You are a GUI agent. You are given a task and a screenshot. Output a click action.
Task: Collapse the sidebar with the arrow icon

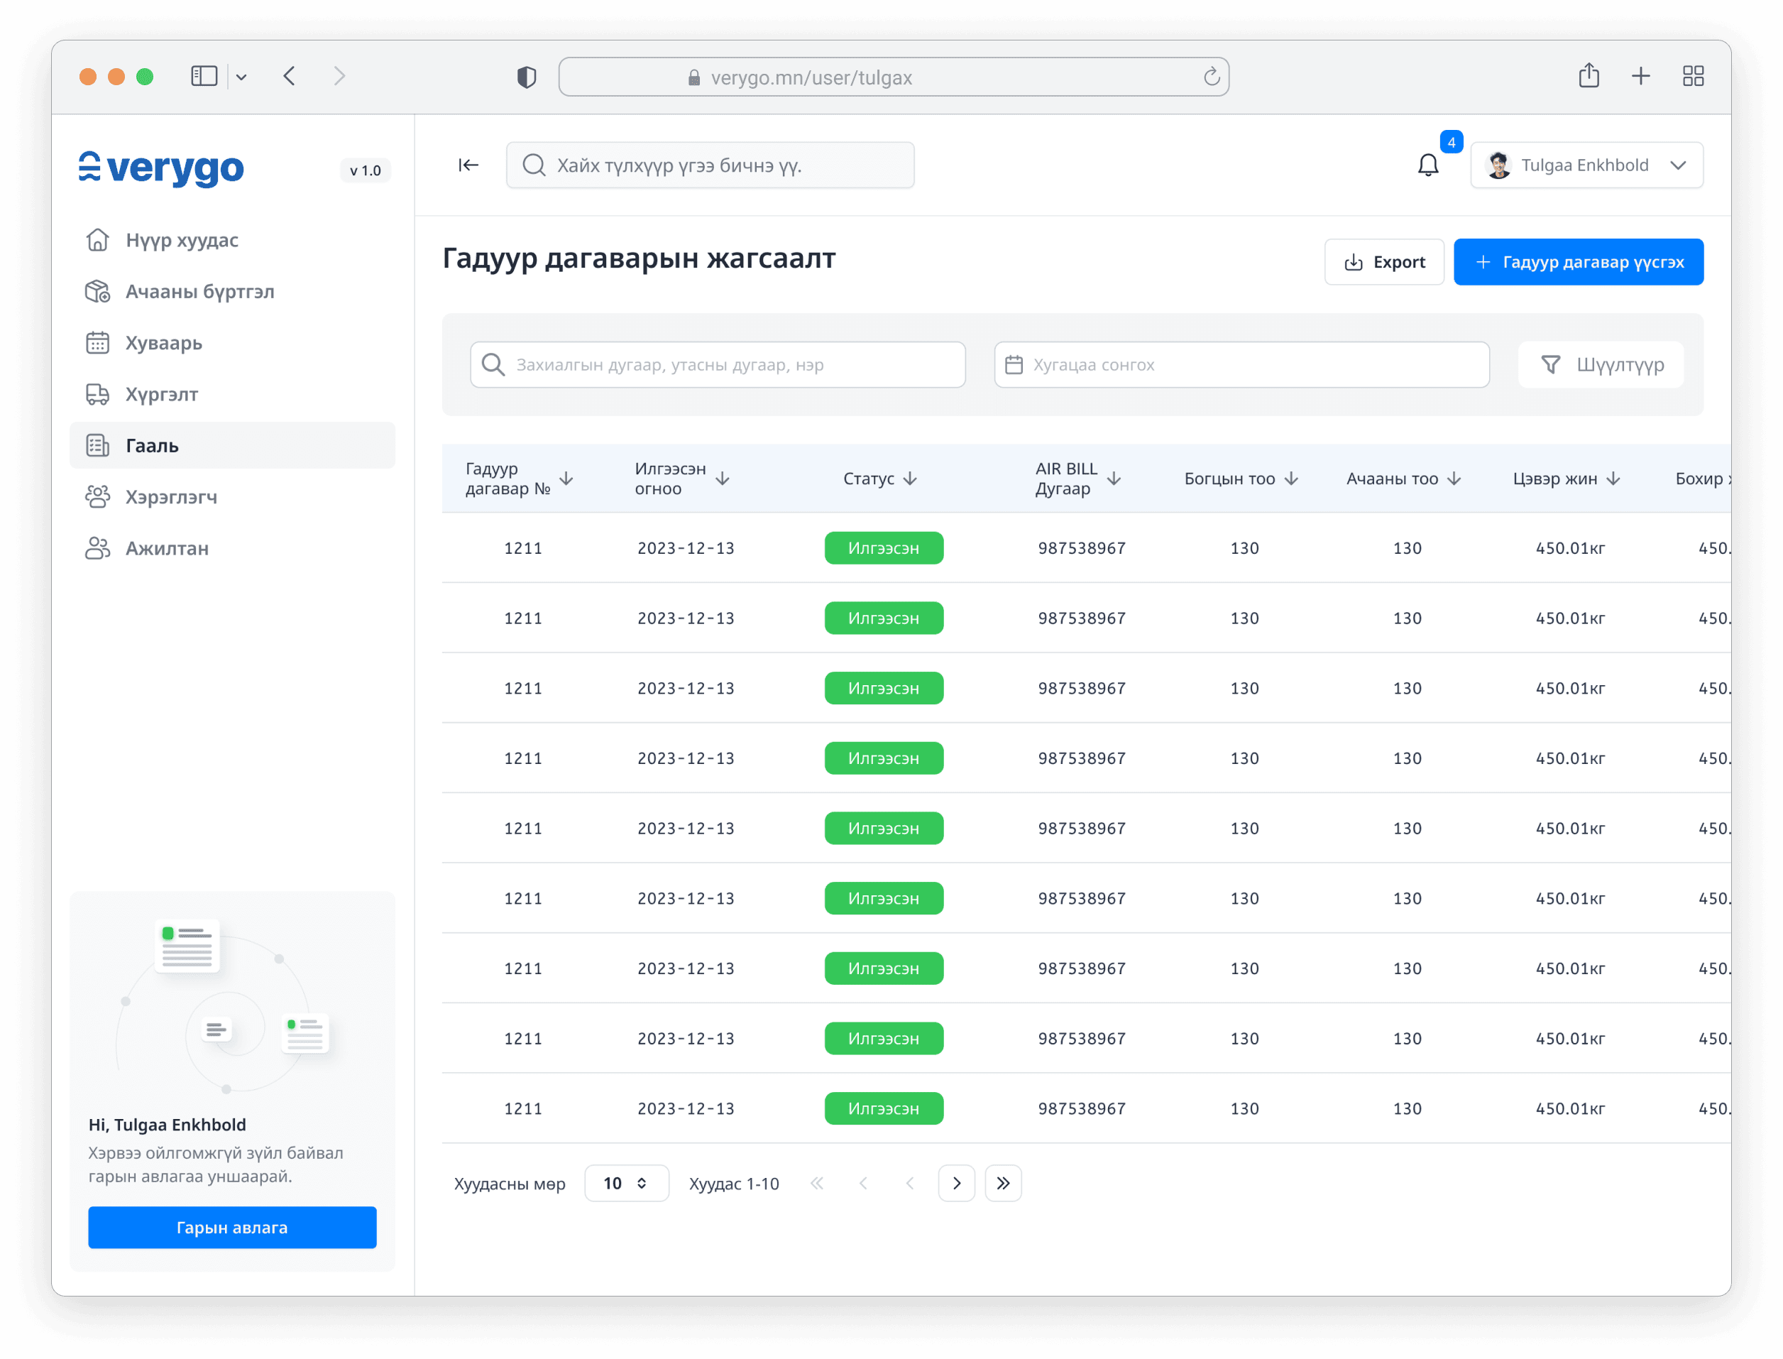tap(468, 165)
